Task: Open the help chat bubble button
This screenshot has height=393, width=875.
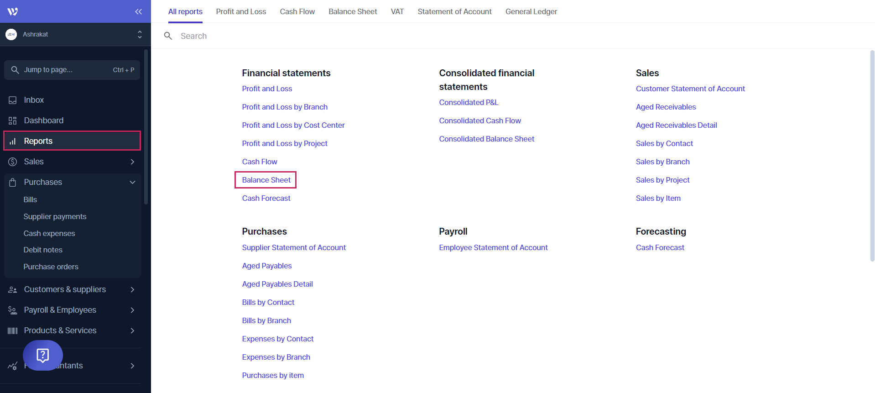Action: (43, 355)
